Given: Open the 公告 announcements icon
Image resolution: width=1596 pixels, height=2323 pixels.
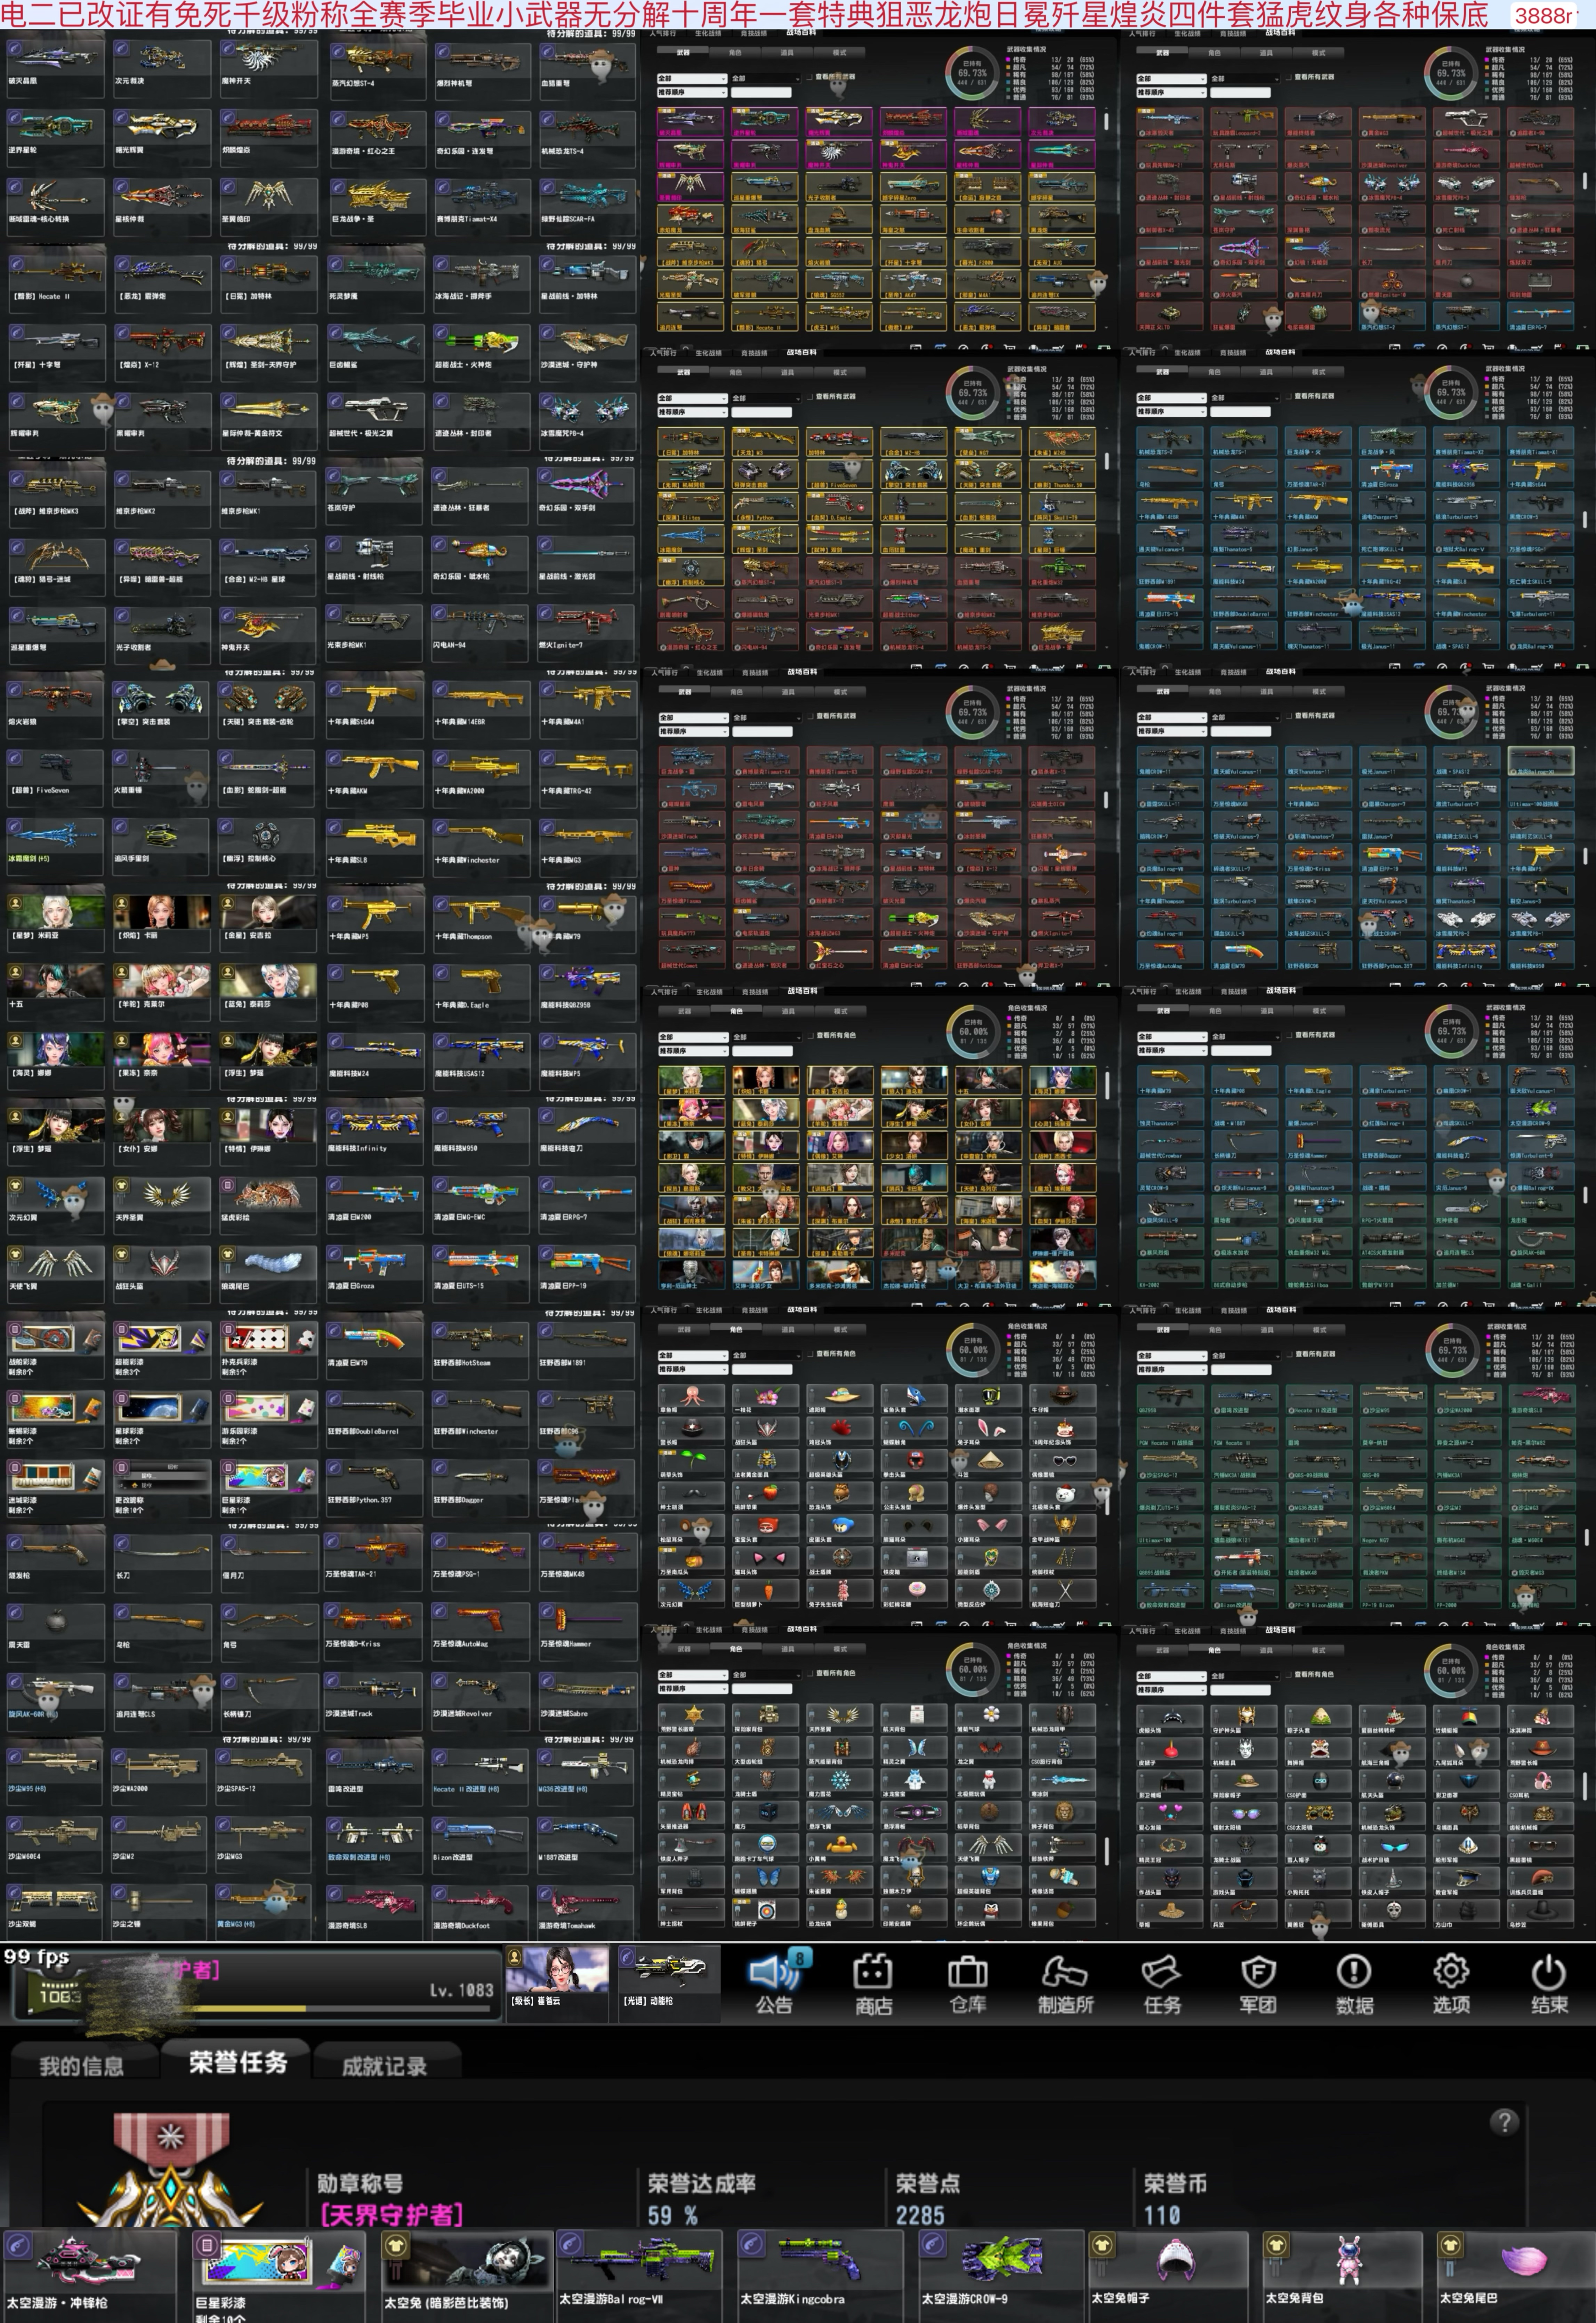Looking at the screenshot, I should (774, 1984).
